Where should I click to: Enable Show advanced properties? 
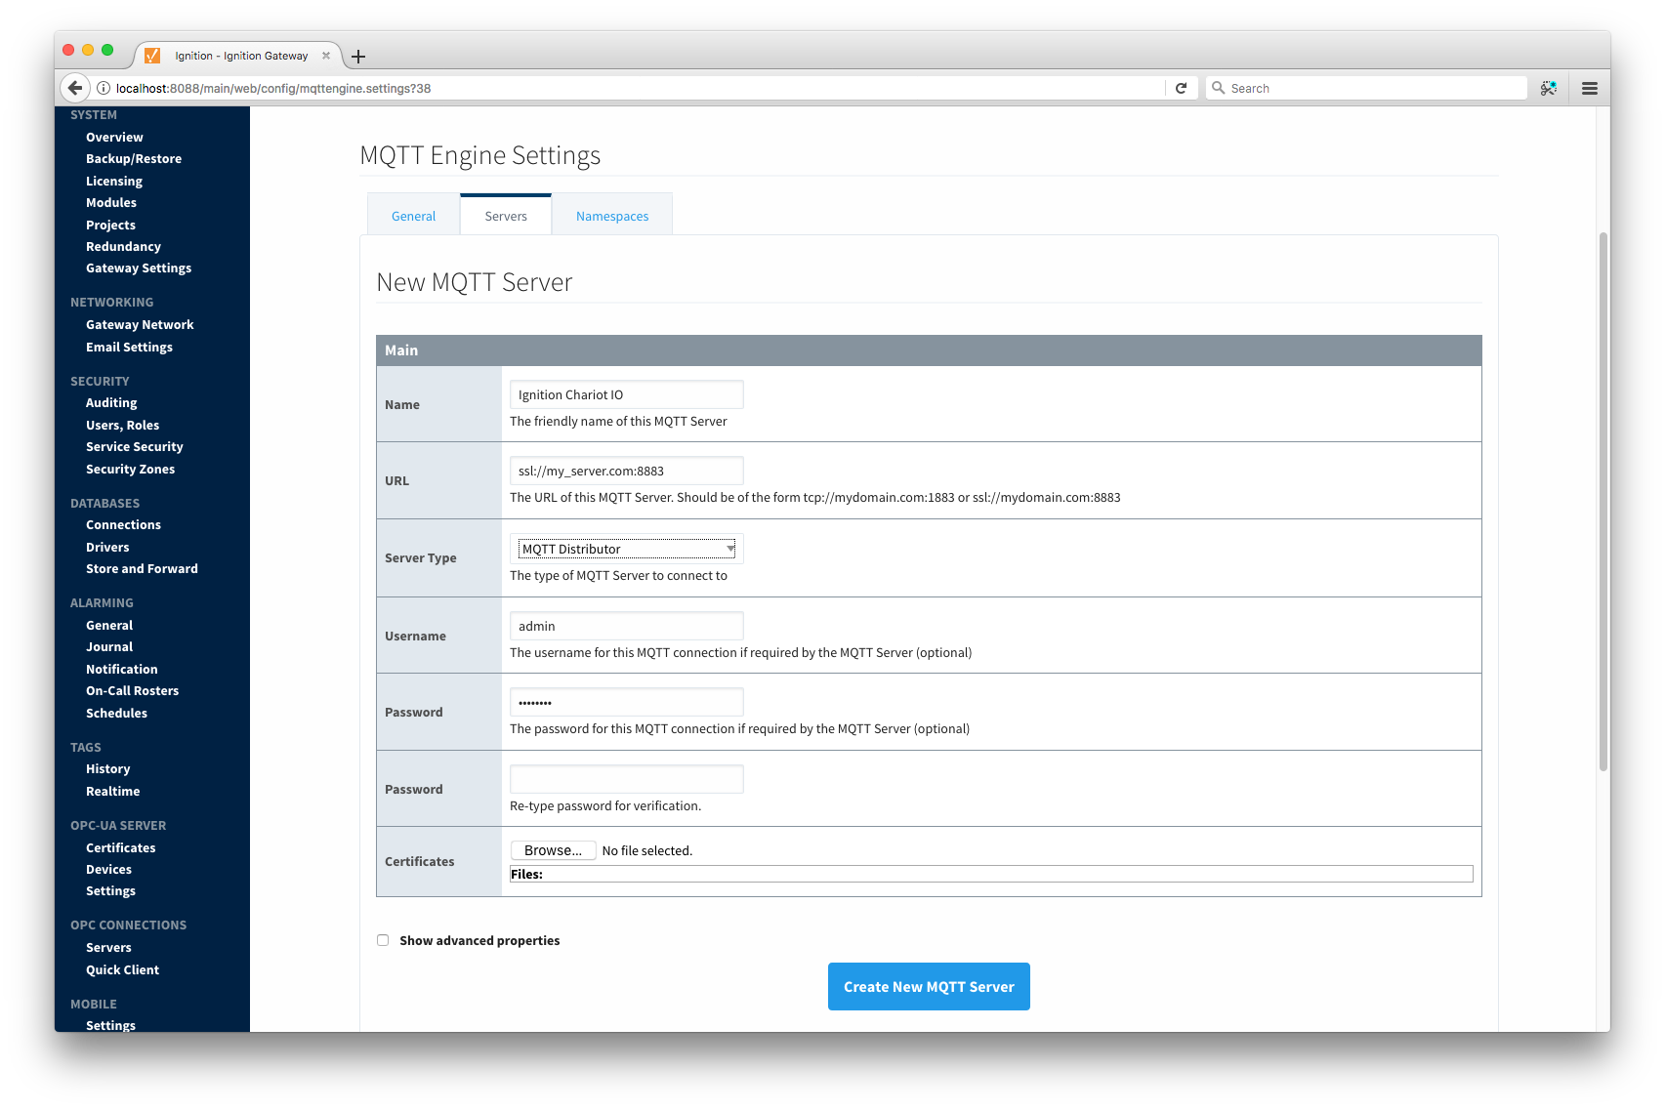[x=382, y=939]
